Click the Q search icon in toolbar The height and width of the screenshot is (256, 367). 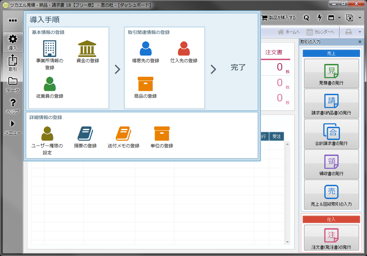pyautogui.click(x=307, y=18)
